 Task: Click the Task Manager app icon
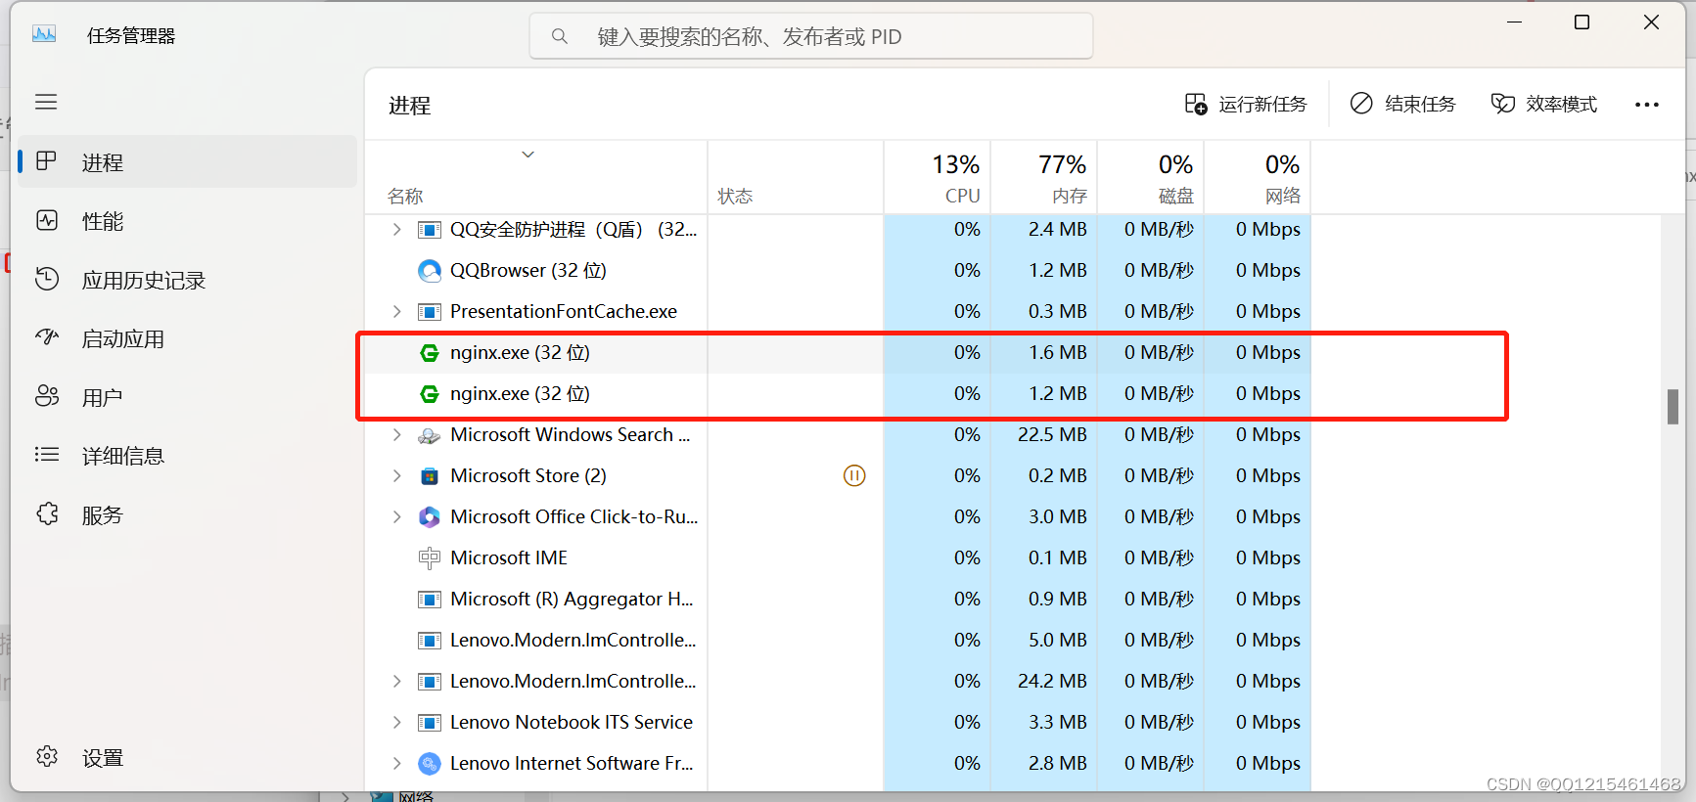(x=44, y=35)
